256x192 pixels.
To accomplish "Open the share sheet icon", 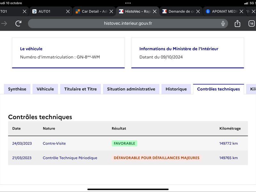I will tap(237, 23).
